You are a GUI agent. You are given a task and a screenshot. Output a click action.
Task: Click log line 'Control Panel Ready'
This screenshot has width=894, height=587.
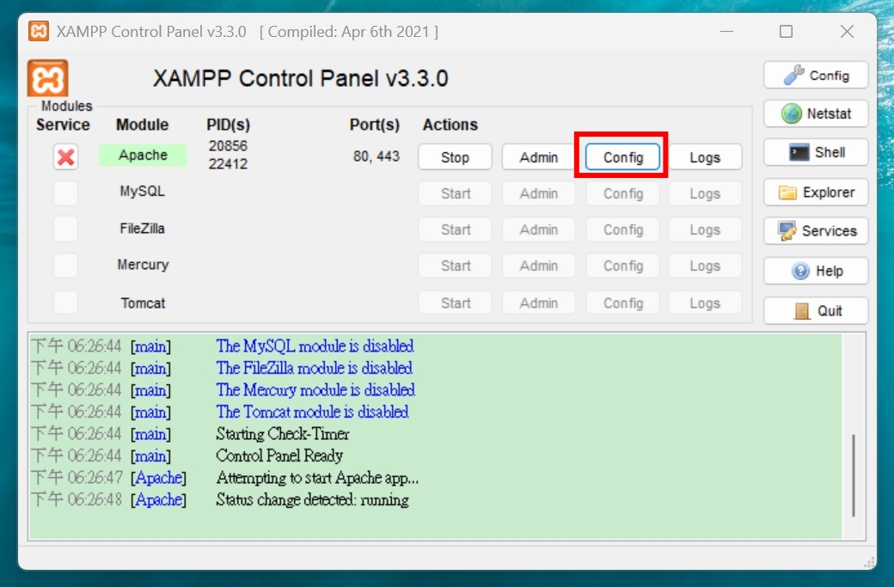279,456
